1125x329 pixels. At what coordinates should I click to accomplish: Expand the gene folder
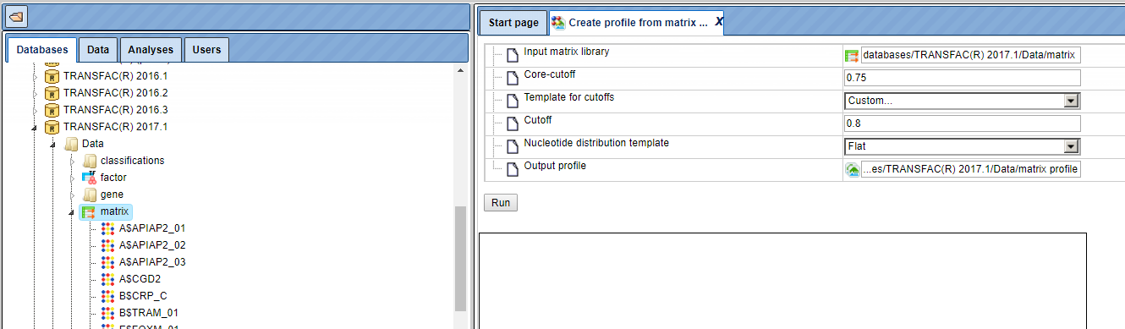point(72,195)
